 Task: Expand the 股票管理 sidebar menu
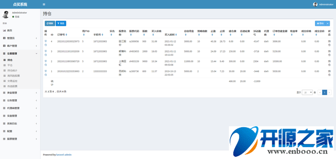pos(20,139)
